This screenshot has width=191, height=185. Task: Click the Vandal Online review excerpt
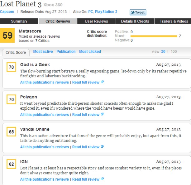[101, 138]
